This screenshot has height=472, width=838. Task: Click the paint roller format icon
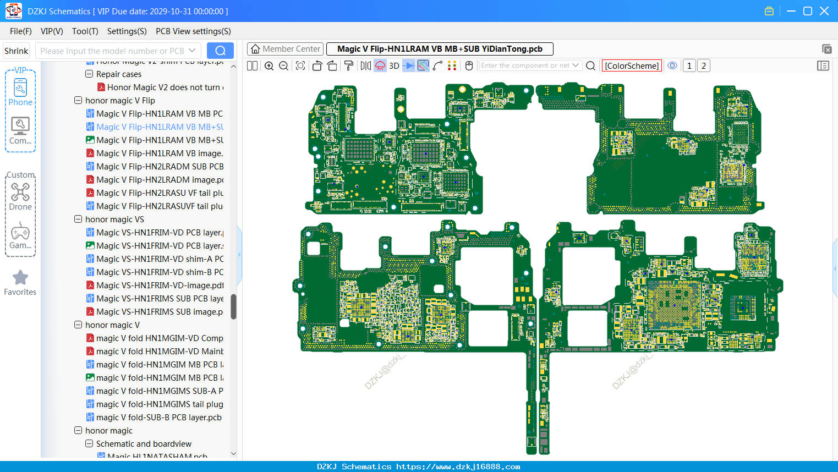[x=349, y=66]
